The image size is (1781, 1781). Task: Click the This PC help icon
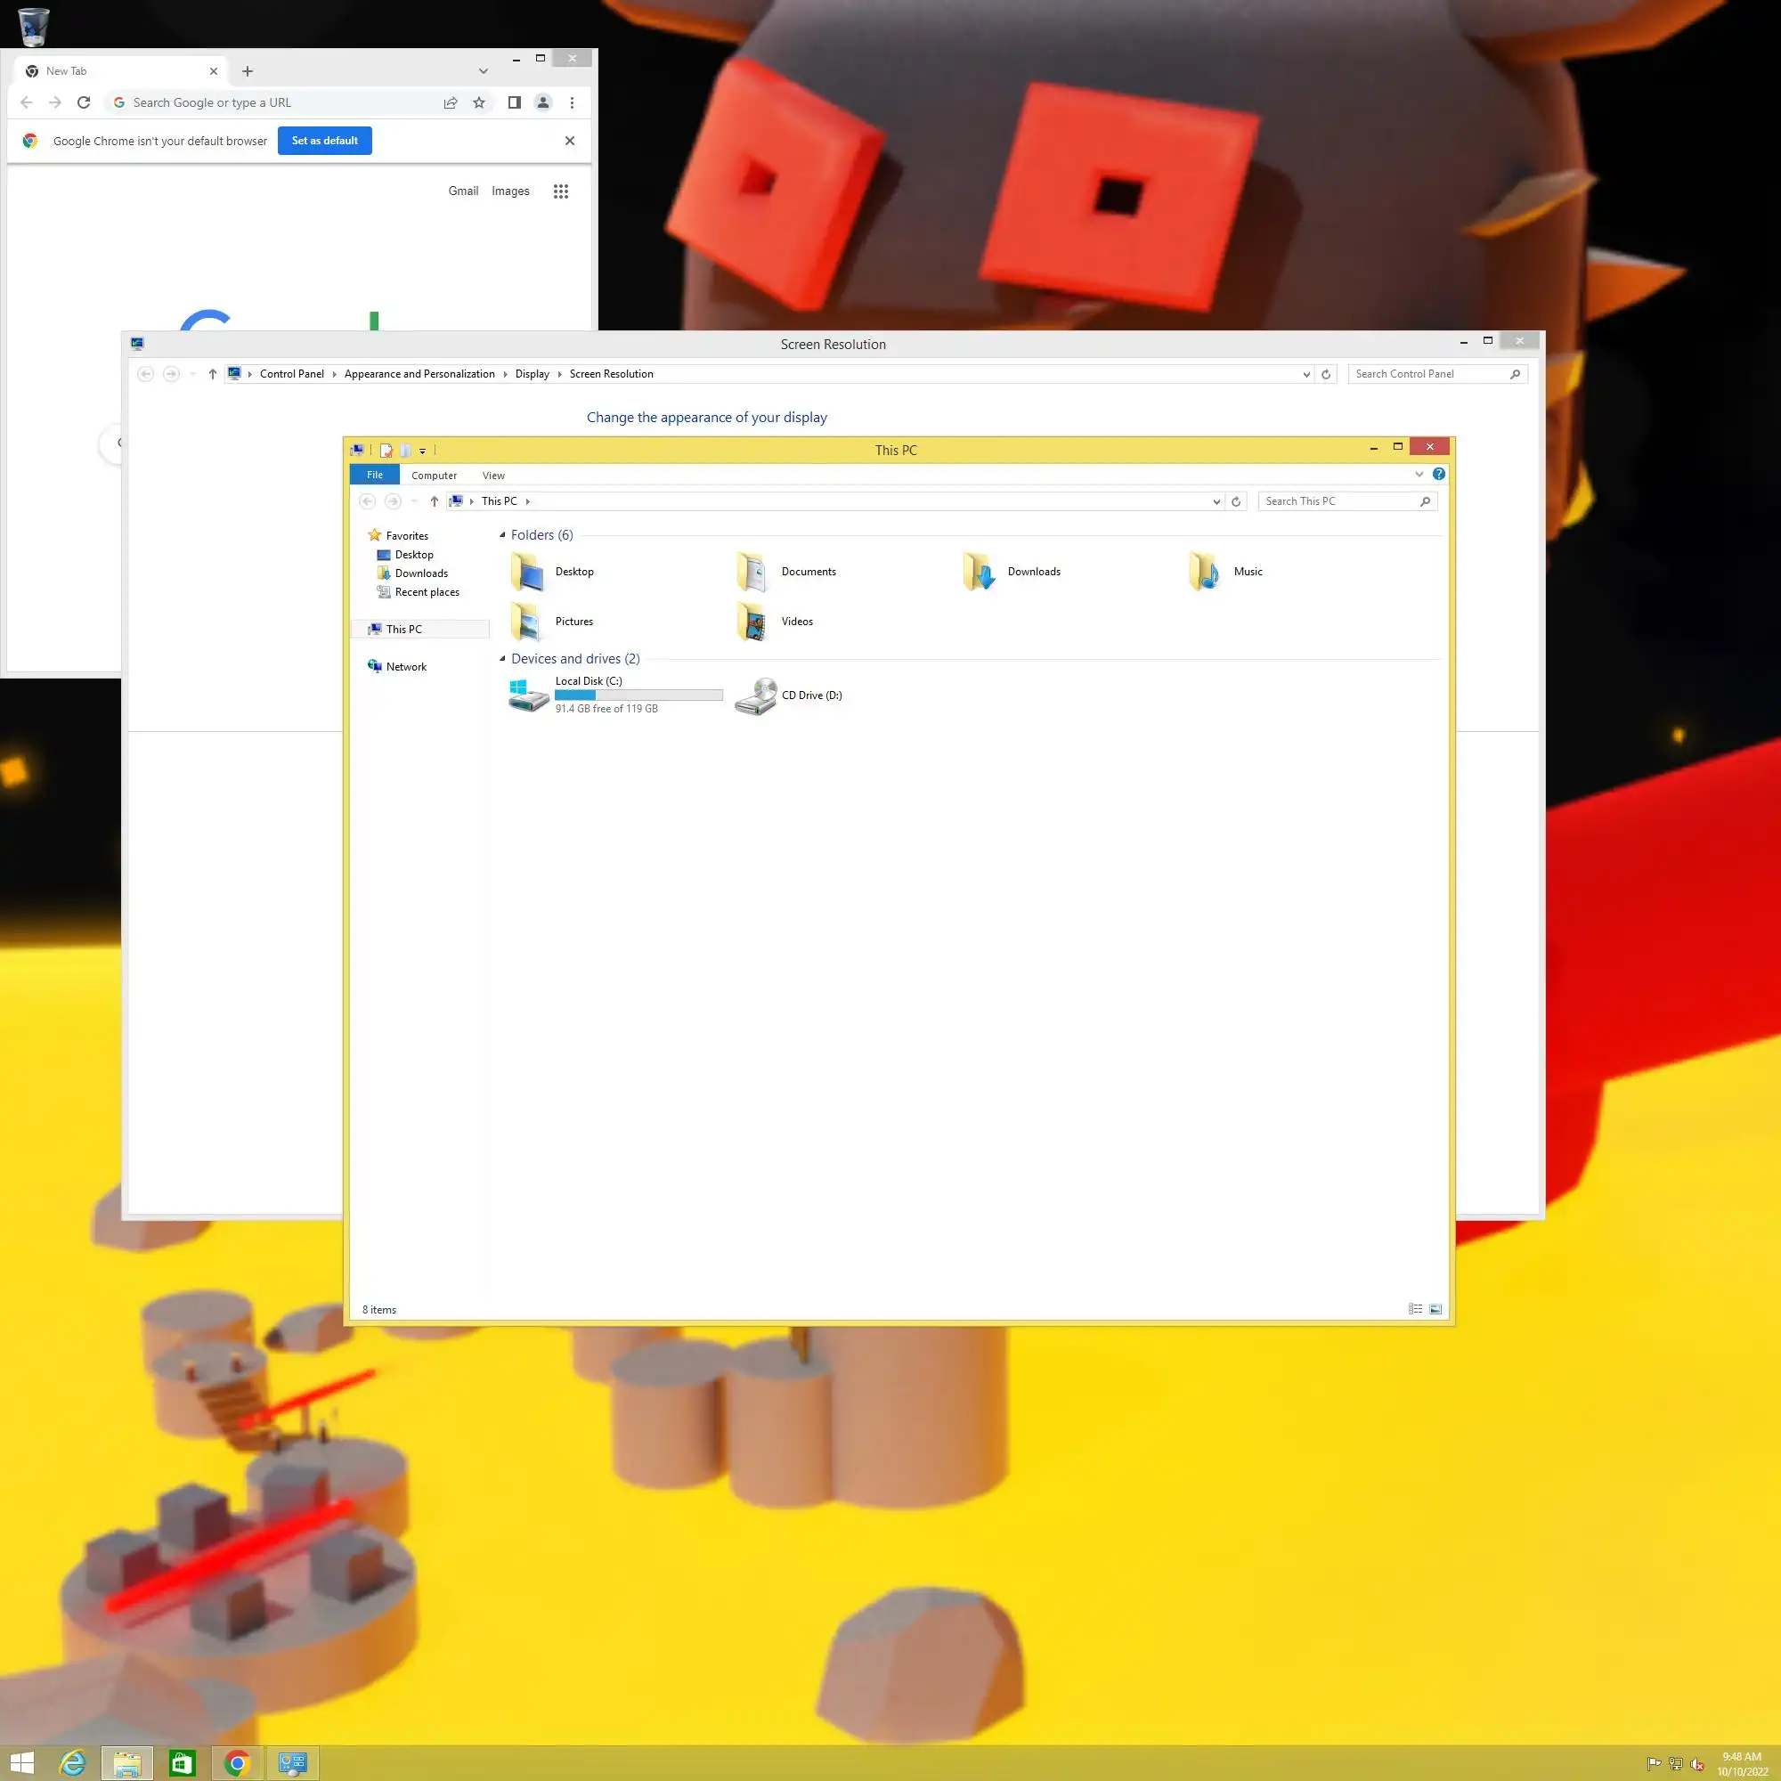click(x=1439, y=474)
